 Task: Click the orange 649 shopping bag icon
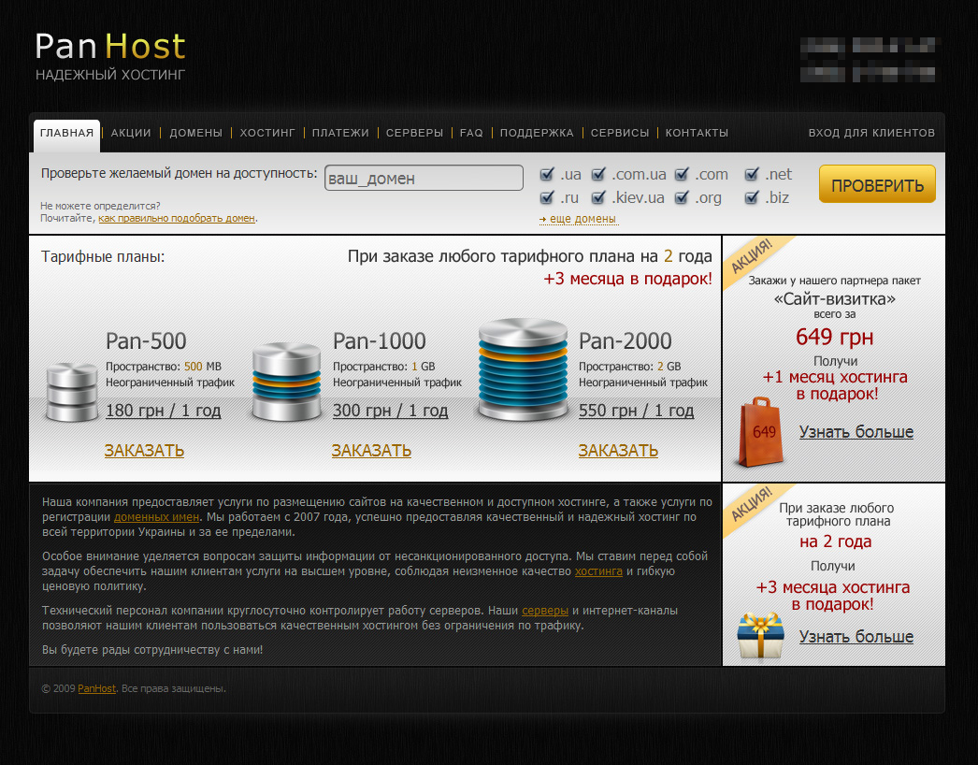click(x=760, y=432)
